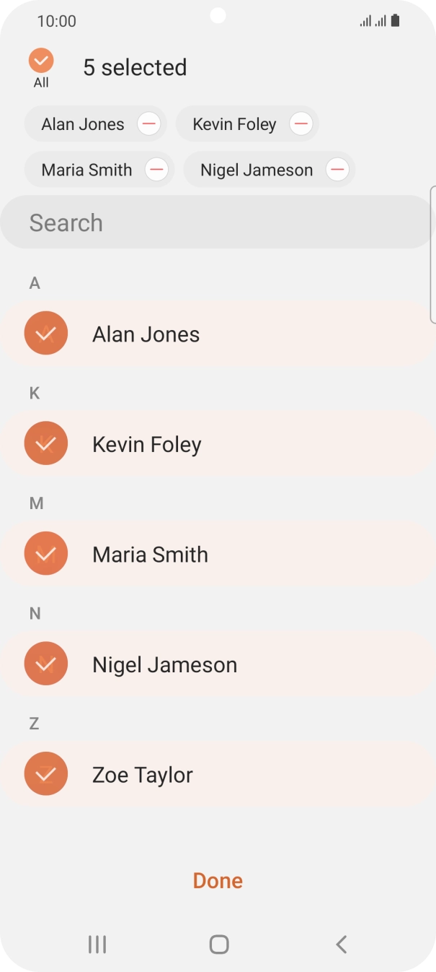Uncheck Zoe Taylor in the contact list
The width and height of the screenshot is (436, 972).
tap(46, 774)
